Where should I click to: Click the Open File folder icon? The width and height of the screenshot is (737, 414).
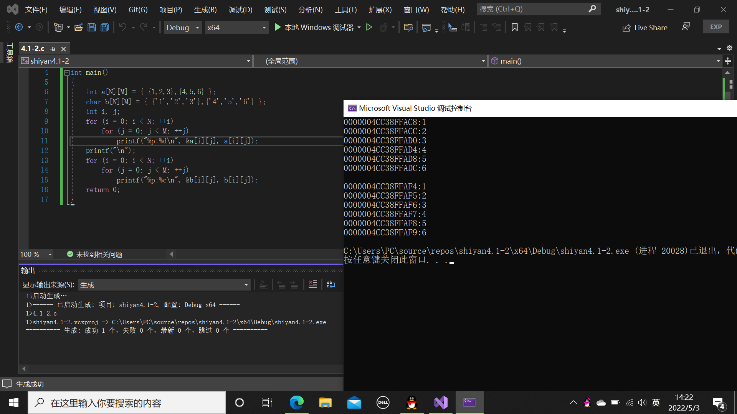pyautogui.click(x=79, y=27)
